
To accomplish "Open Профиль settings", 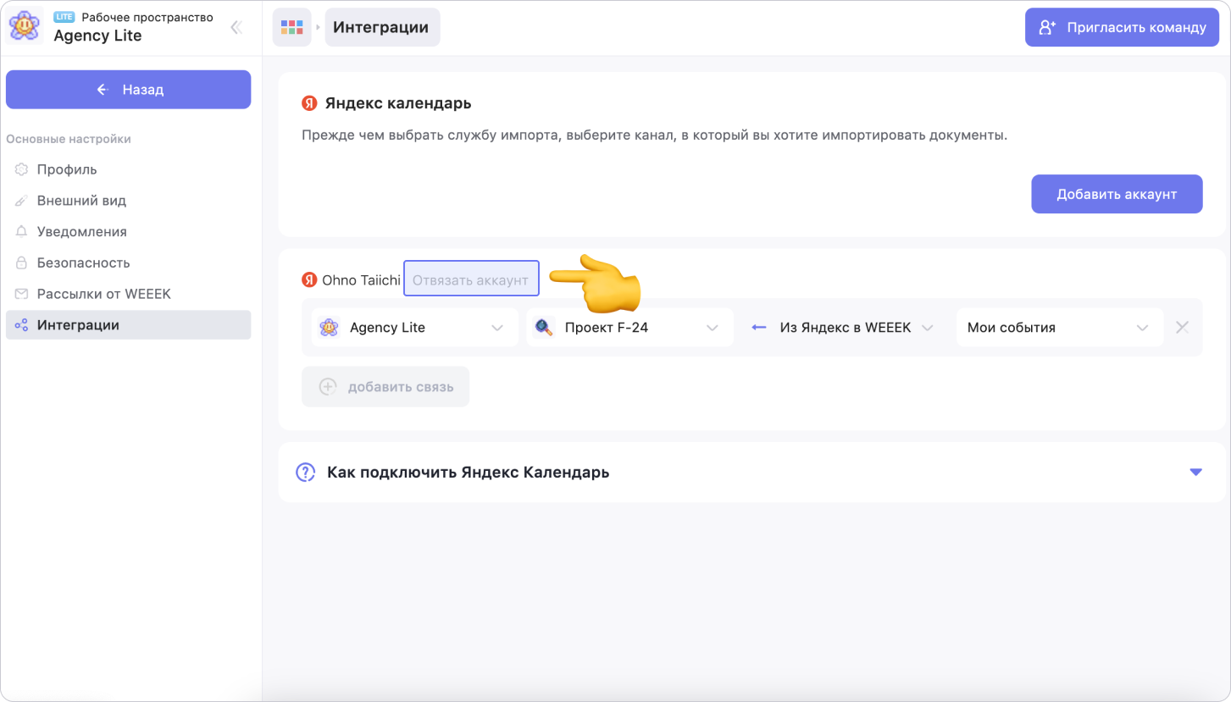I will click(128, 169).
